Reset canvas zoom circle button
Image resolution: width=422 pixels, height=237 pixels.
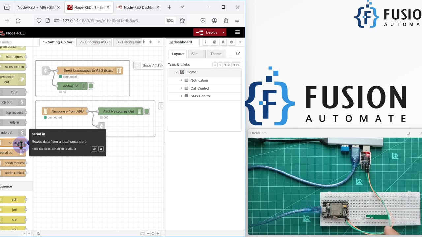pyautogui.click(x=153, y=233)
